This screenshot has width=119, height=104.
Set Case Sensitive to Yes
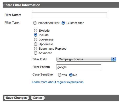(x=60, y=75)
